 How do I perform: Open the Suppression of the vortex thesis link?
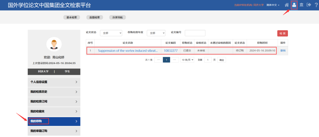point(128,51)
